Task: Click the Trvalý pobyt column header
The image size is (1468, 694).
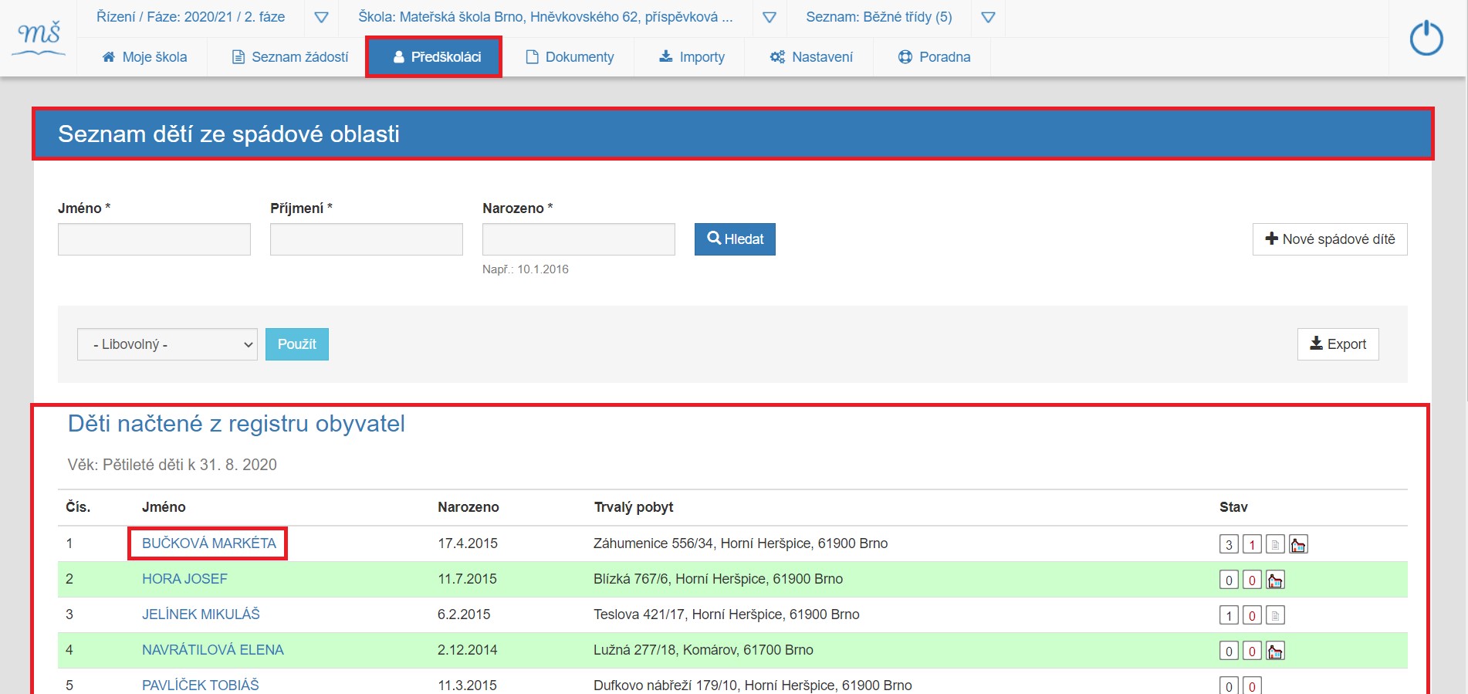Action: pyautogui.click(x=634, y=507)
